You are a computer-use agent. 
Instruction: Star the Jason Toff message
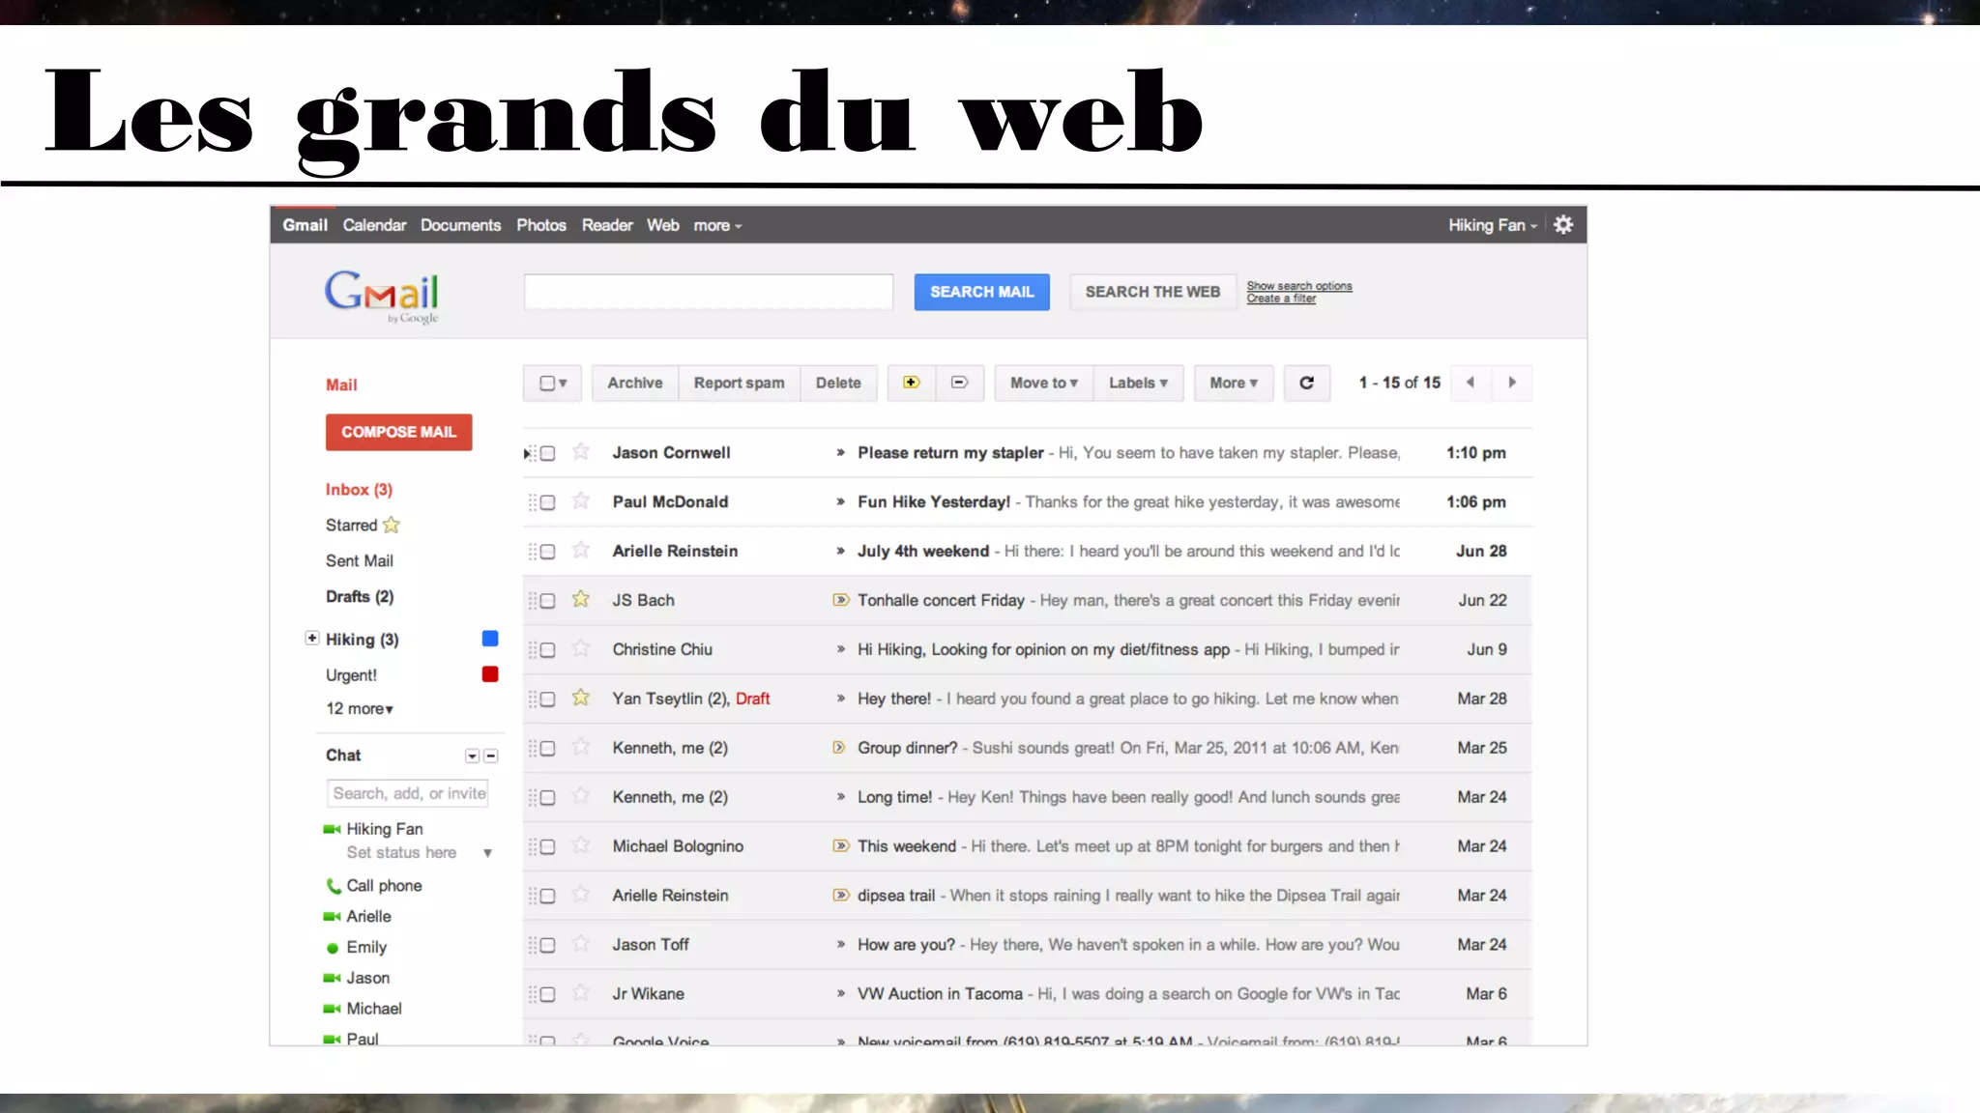[x=580, y=944]
